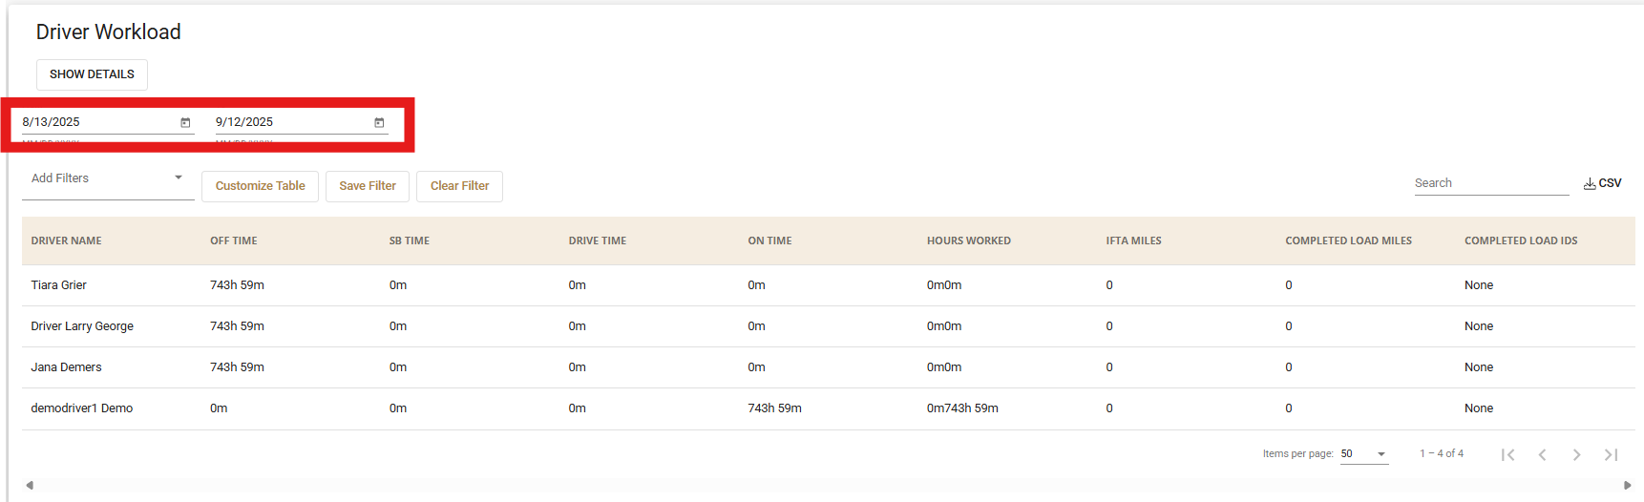The height and width of the screenshot is (502, 1644).
Task: Open items per page dropdown
Action: pos(1363,454)
